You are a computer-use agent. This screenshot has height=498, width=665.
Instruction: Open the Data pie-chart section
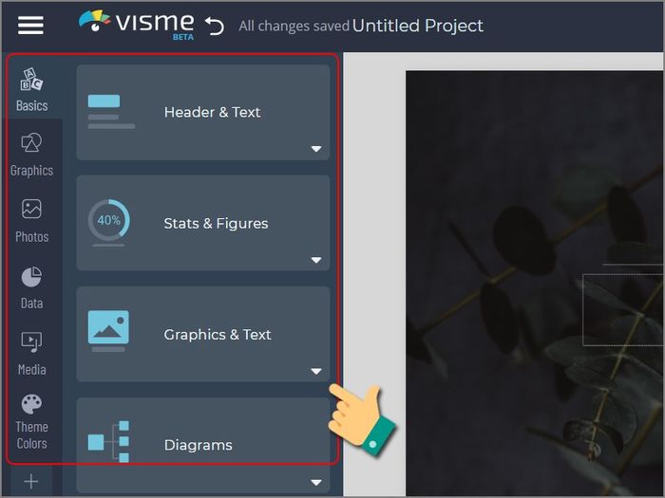click(x=31, y=288)
